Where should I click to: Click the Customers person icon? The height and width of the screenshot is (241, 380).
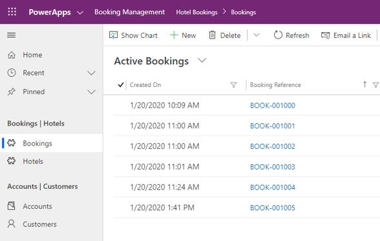(12, 224)
